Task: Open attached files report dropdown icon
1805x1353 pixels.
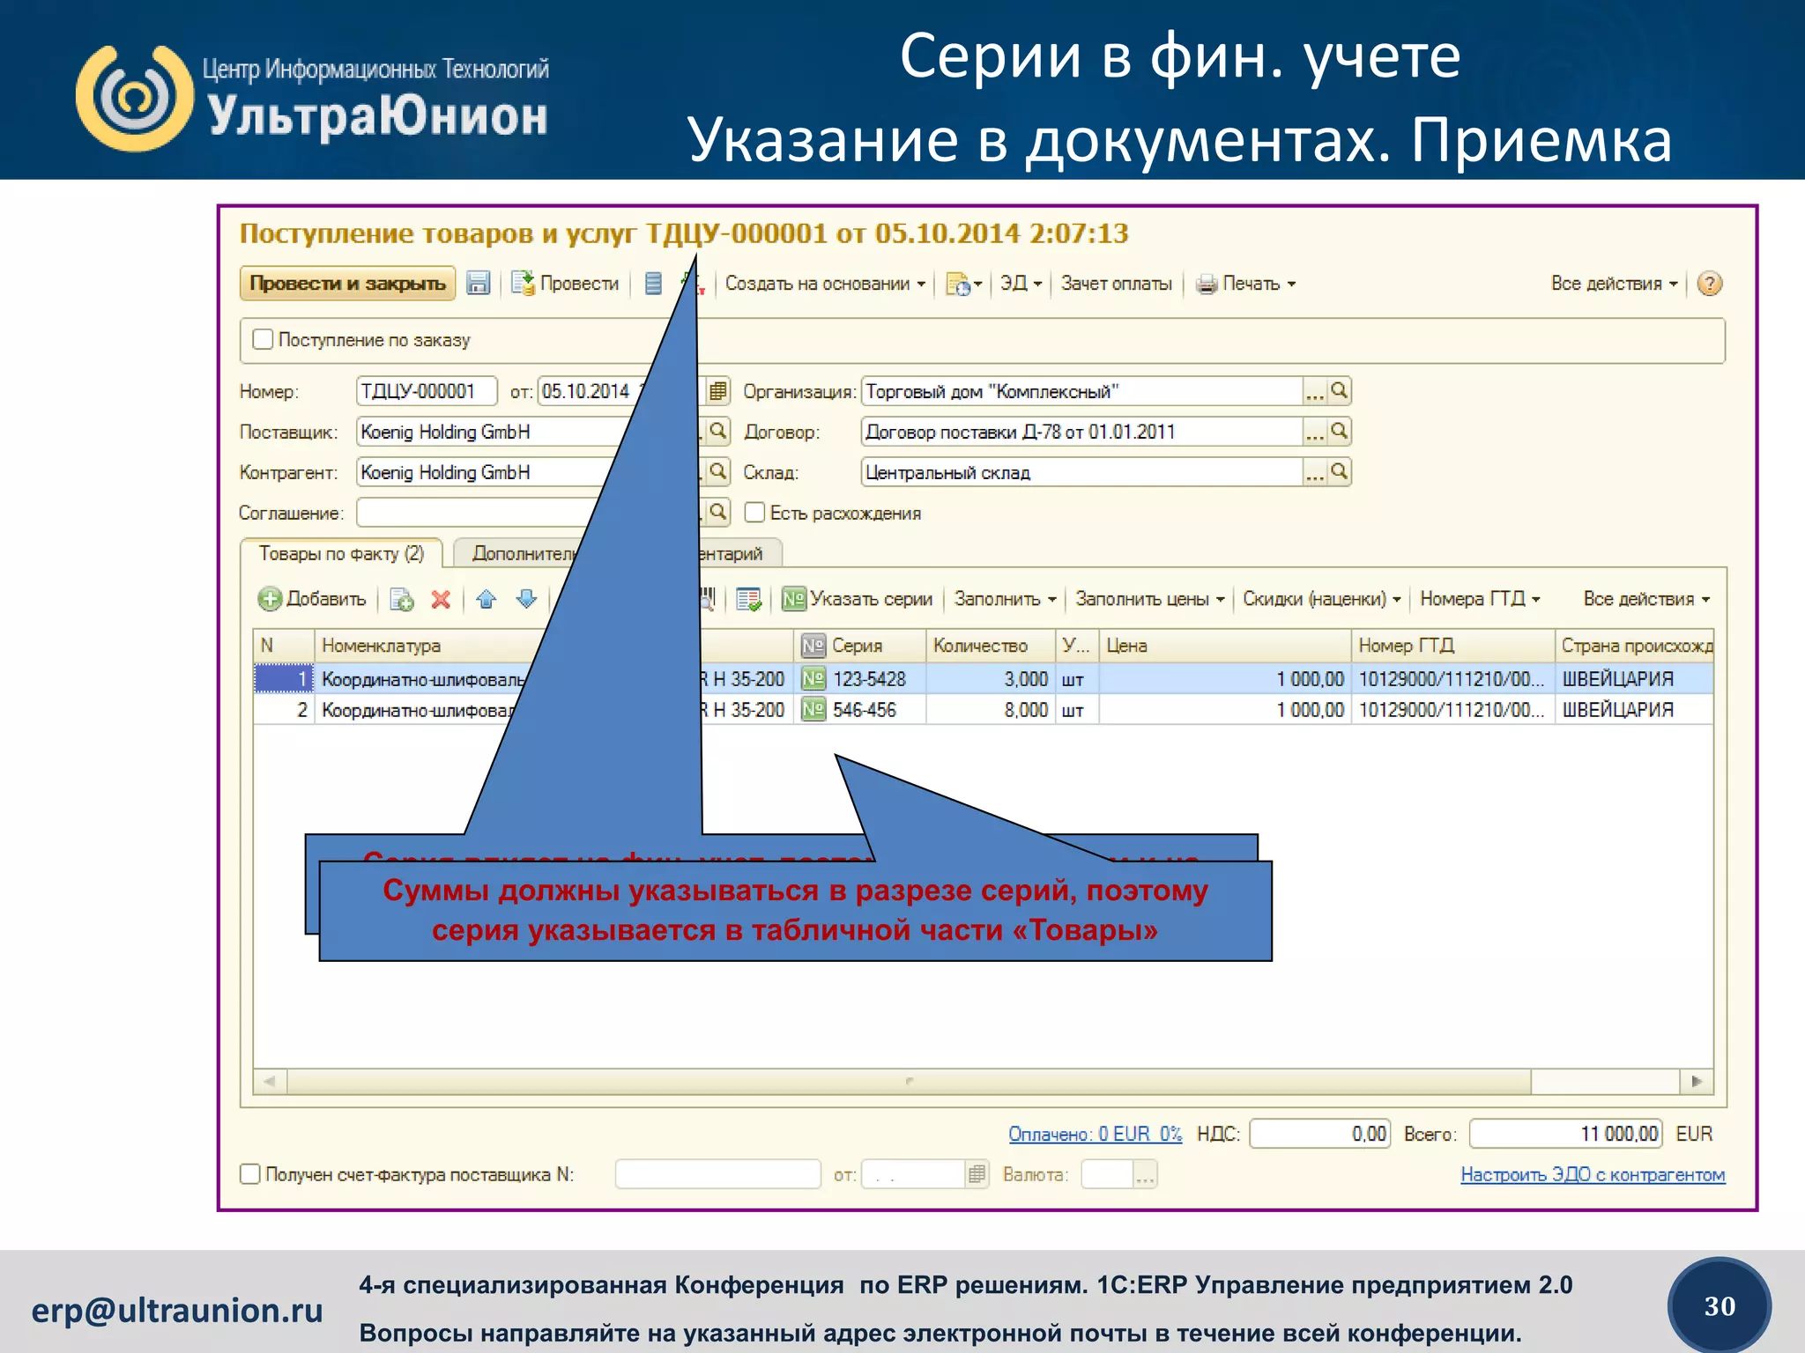Action: 963,284
